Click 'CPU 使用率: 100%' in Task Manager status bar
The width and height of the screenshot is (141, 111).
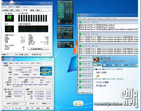(x=22, y=54)
